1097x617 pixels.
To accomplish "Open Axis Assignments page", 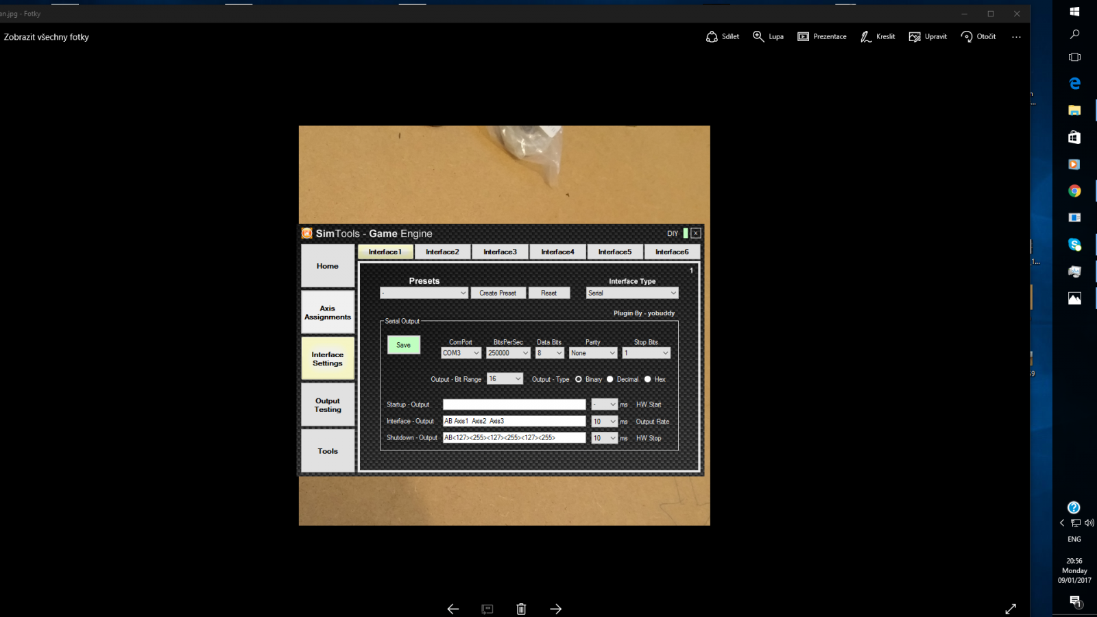I will point(328,313).
